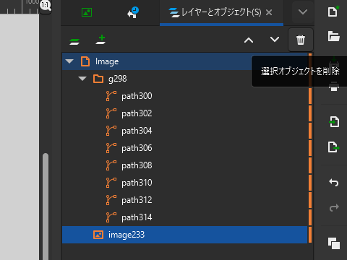
Task: Click the path312 path-type icon
Action: 111,200
